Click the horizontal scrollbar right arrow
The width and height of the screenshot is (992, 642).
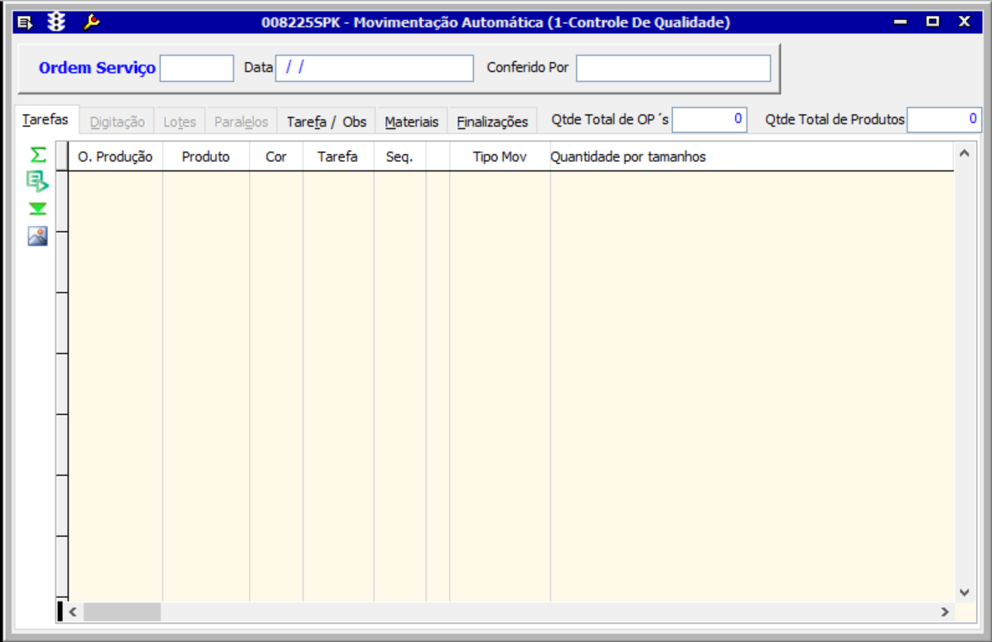point(945,611)
